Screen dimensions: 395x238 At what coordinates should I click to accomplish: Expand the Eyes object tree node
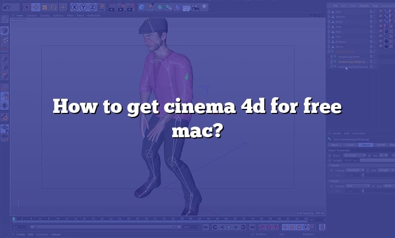[x=329, y=12]
